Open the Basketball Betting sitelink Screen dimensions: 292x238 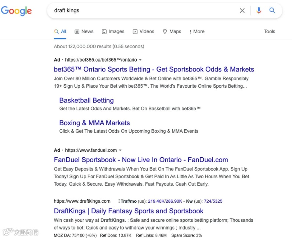[x=87, y=101]
